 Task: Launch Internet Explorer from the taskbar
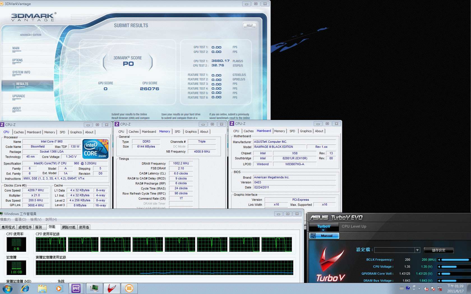coord(25,288)
